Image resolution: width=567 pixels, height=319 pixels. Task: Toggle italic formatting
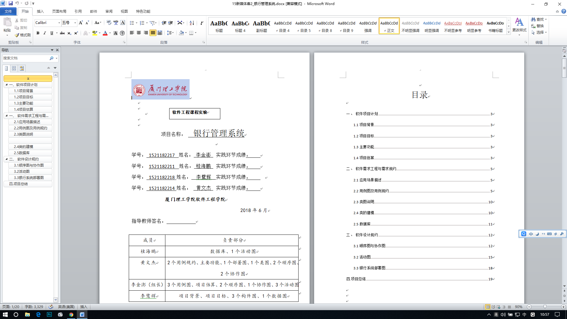(x=45, y=33)
